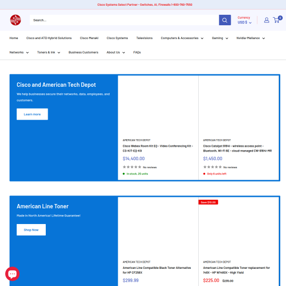Click the Save $10.00 badge
286x286 pixels.
[208, 202]
